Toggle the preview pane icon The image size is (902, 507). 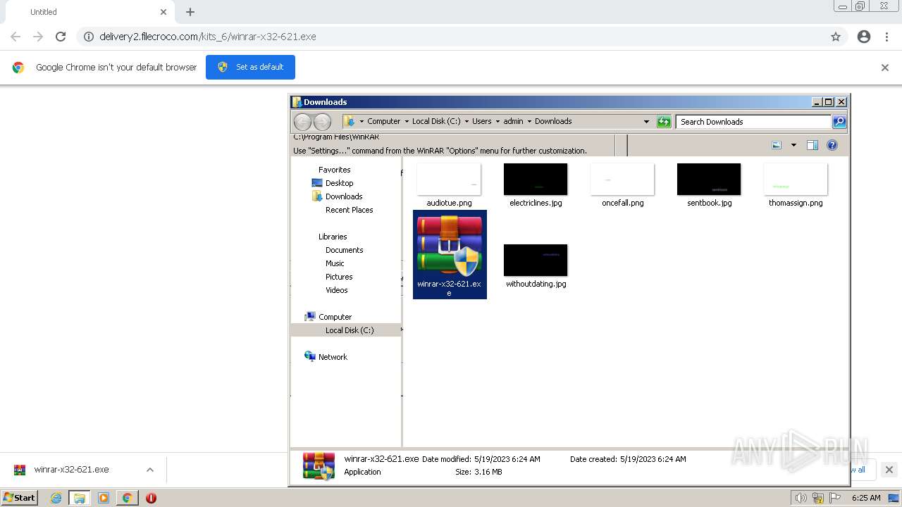(813, 145)
